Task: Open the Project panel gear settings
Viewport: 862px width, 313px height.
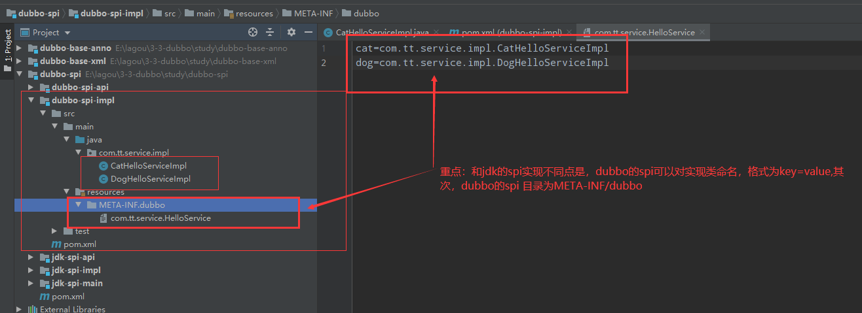Action: 291,32
